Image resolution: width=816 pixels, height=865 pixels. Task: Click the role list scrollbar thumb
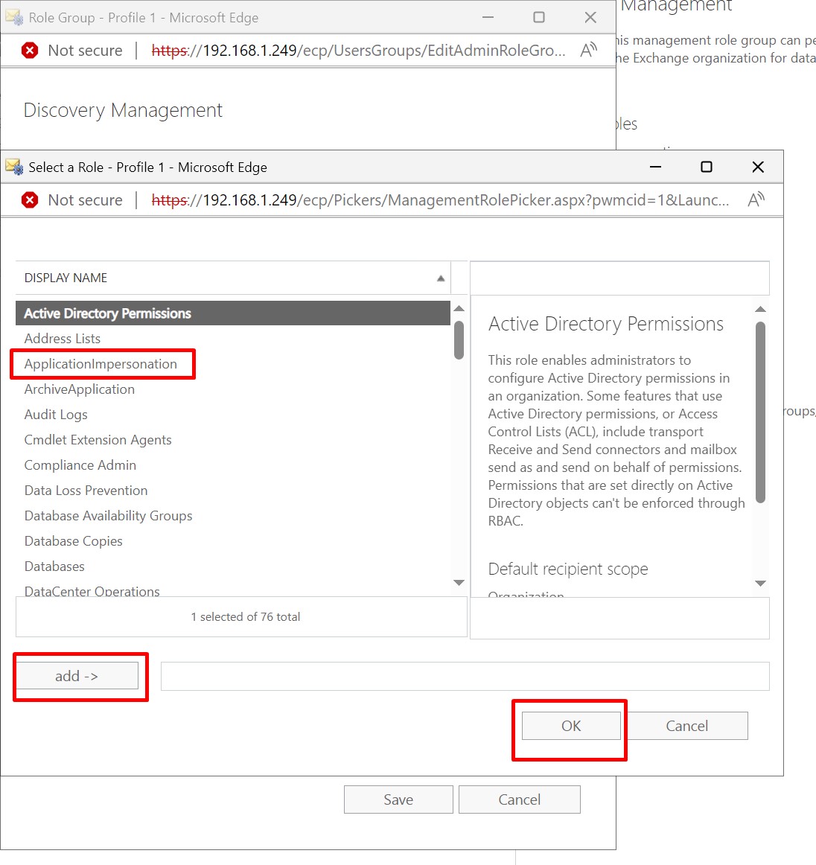pyautogui.click(x=459, y=340)
